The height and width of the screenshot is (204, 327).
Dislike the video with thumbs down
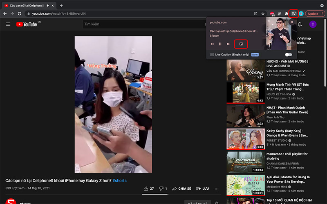click(x=163, y=188)
